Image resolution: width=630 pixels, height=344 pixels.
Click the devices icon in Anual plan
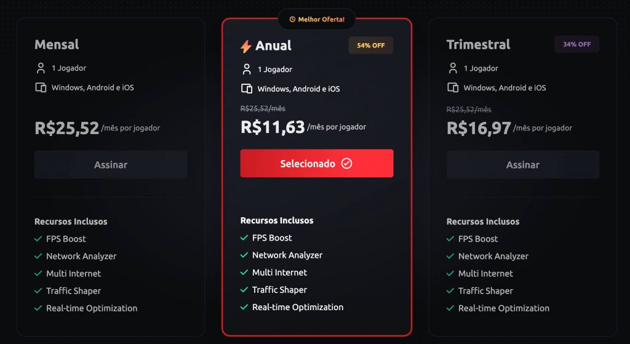click(247, 89)
